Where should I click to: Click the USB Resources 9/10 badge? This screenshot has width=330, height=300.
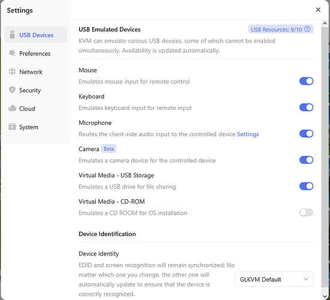(x=280, y=29)
